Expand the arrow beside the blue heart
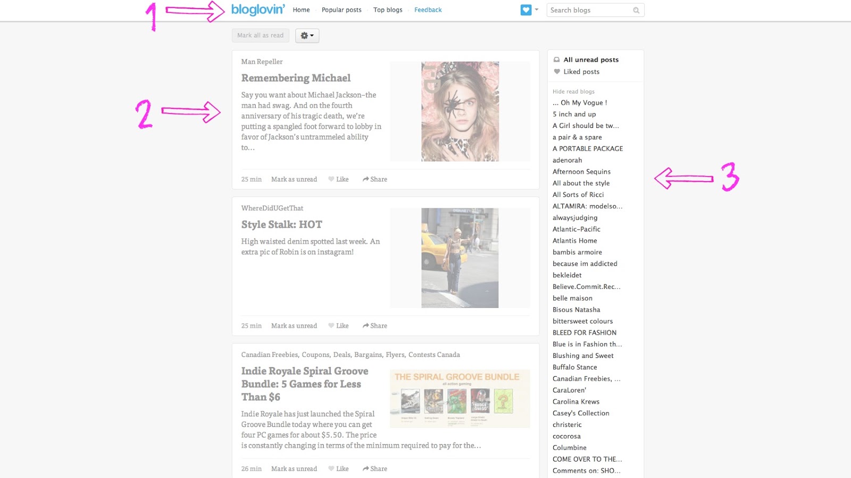This screenshot has height=478, width=851. coord(537,10)
